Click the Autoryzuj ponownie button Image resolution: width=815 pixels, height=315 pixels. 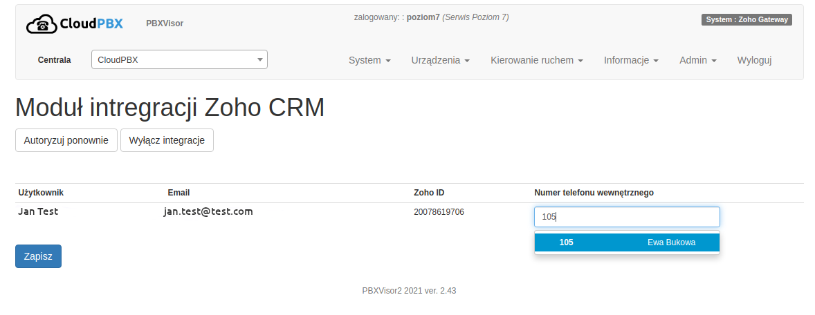point(66,140)
